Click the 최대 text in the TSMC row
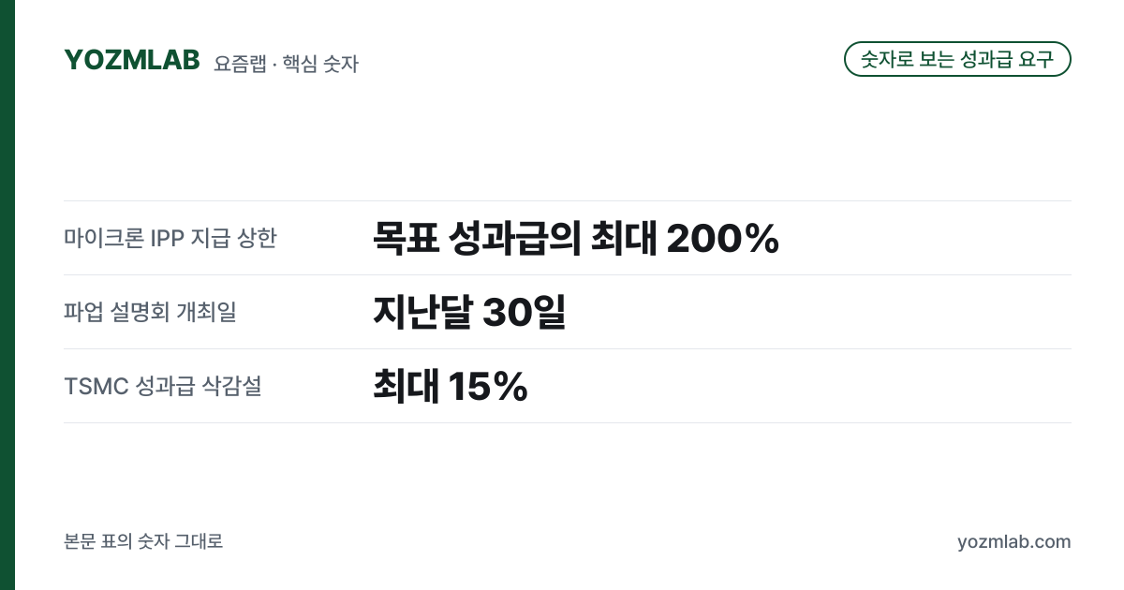Image resolution: width=1124 pixels, height=590 pixels. coord(406,387)
